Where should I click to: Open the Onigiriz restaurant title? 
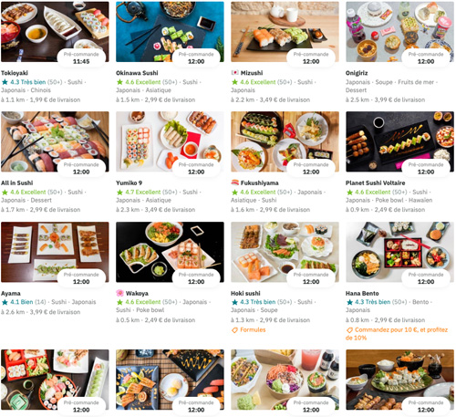357,73
